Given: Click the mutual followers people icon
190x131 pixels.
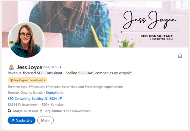Looking at the screenshot, I should [x=9, y=111].
